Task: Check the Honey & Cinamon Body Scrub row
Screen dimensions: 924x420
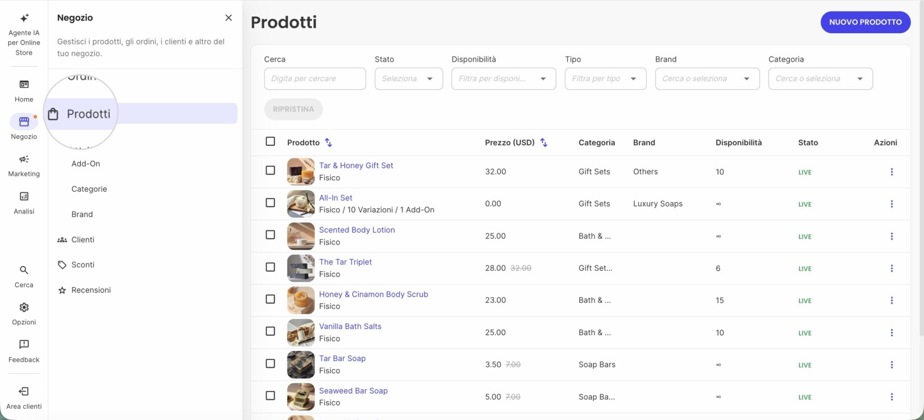Action: (x=271, y=299)
